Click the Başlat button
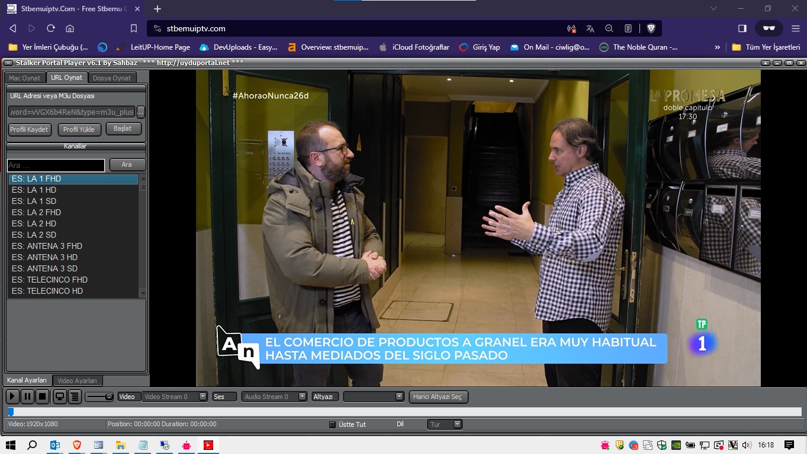The width and height of the screenshot is (807, 454). click(x=123, y=129)
